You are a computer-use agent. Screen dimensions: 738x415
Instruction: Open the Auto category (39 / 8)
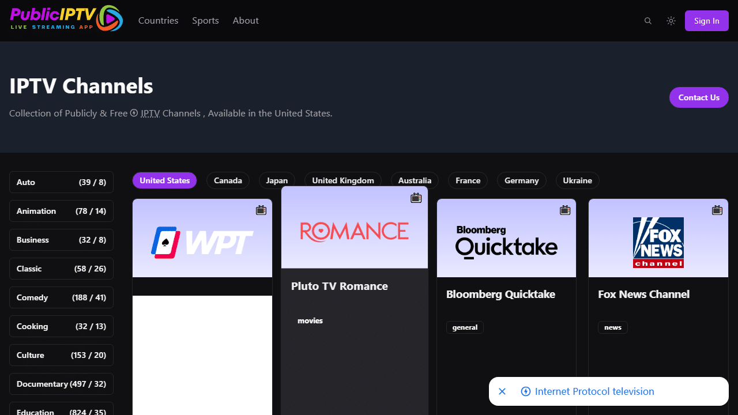click(61, 182)
